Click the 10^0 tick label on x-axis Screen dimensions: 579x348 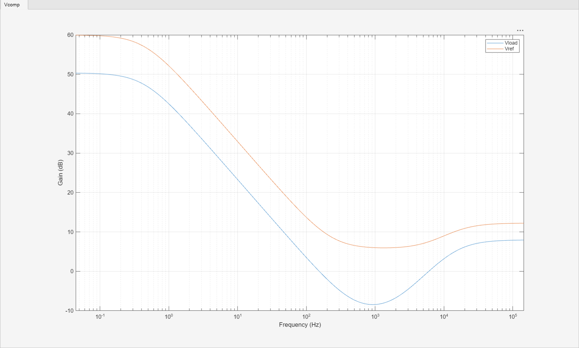pyautogui.click(x=169, y=317)
